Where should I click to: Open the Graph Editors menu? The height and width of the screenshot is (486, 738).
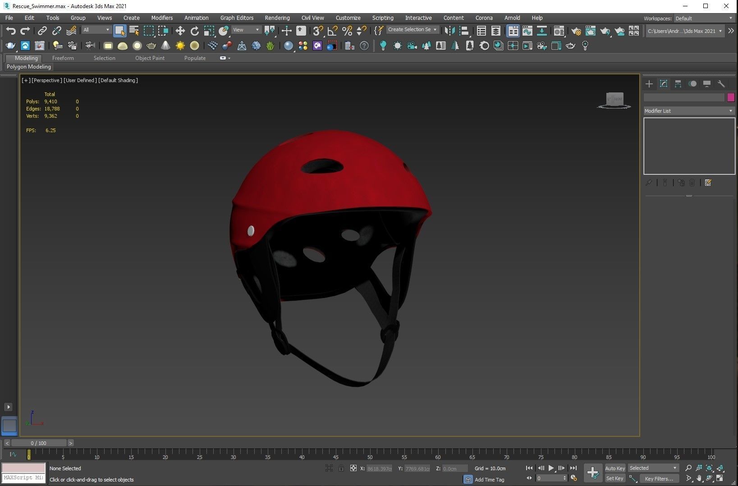coord(237,18)
